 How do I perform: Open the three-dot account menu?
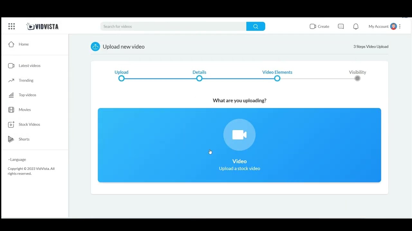tap(400, 26)
